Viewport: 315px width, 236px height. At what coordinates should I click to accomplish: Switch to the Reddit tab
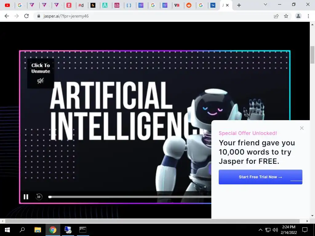click(189, 6)
